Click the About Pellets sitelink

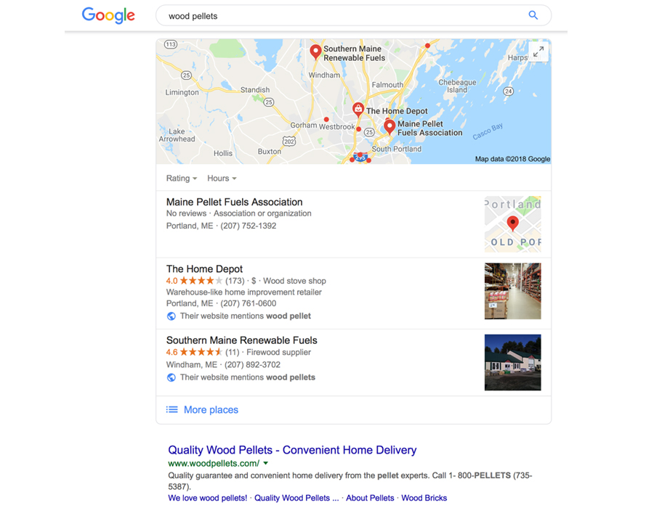[370, 498]
